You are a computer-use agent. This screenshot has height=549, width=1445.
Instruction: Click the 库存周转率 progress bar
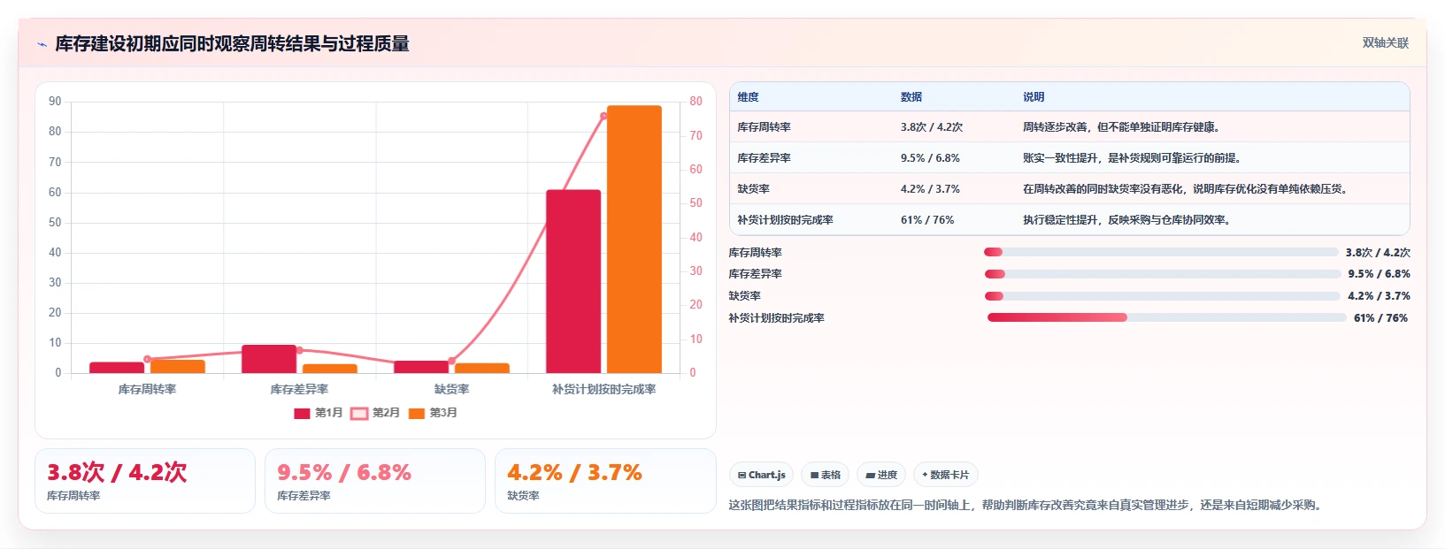pos(1161,252)
